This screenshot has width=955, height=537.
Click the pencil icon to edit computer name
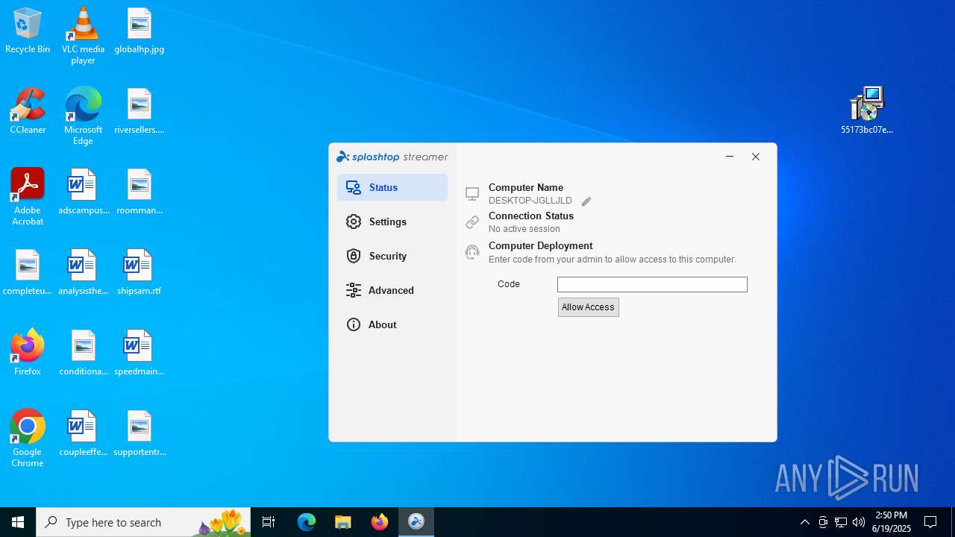tap(586, 201)
